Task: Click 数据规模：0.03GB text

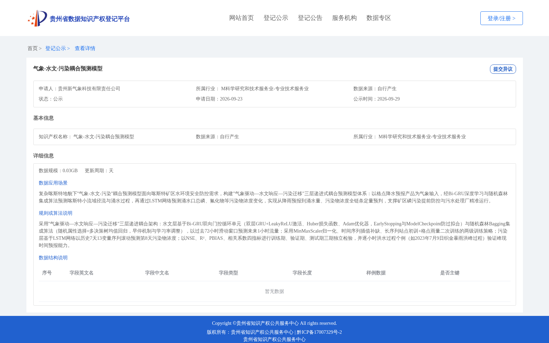Action: (x=58, y=170)
